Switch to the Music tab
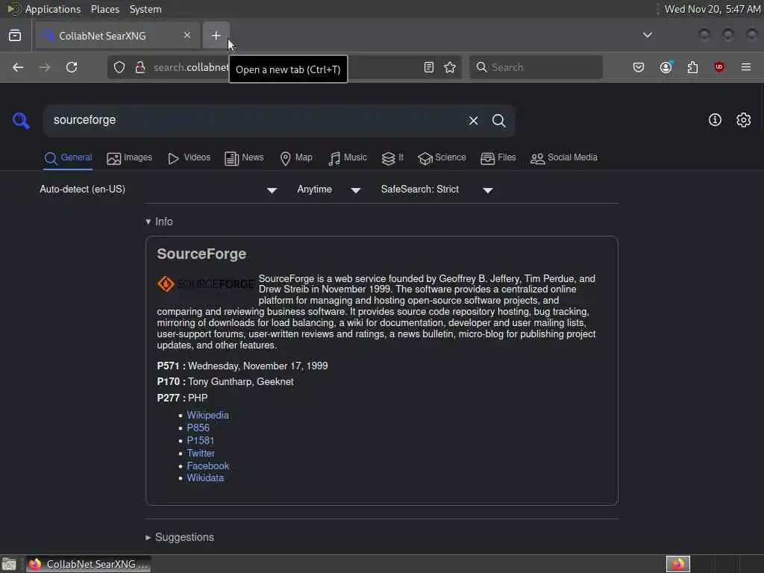764x573 pixels. 348,158
